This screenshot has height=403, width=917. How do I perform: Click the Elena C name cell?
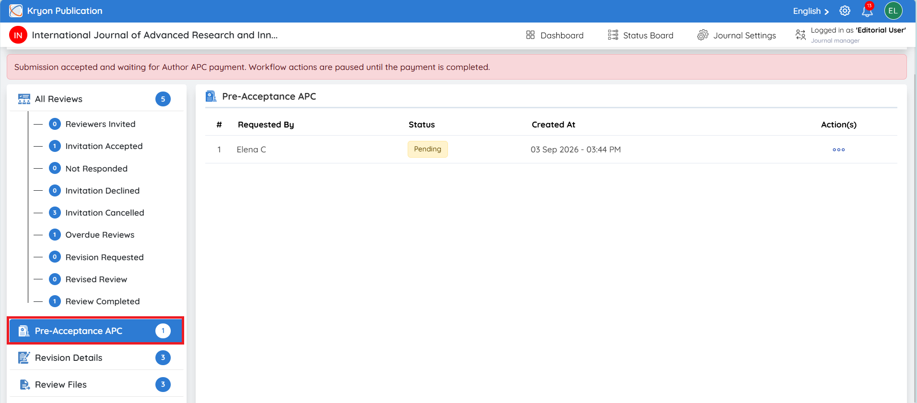pos(251,150)
